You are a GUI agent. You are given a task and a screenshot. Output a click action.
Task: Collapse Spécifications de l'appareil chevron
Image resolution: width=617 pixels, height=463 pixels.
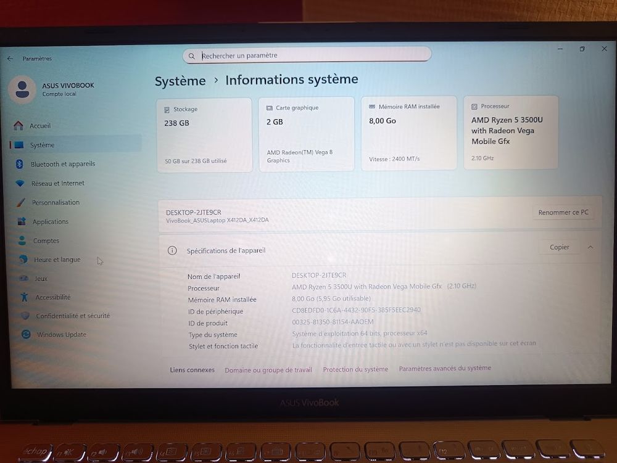click(590, 247)
